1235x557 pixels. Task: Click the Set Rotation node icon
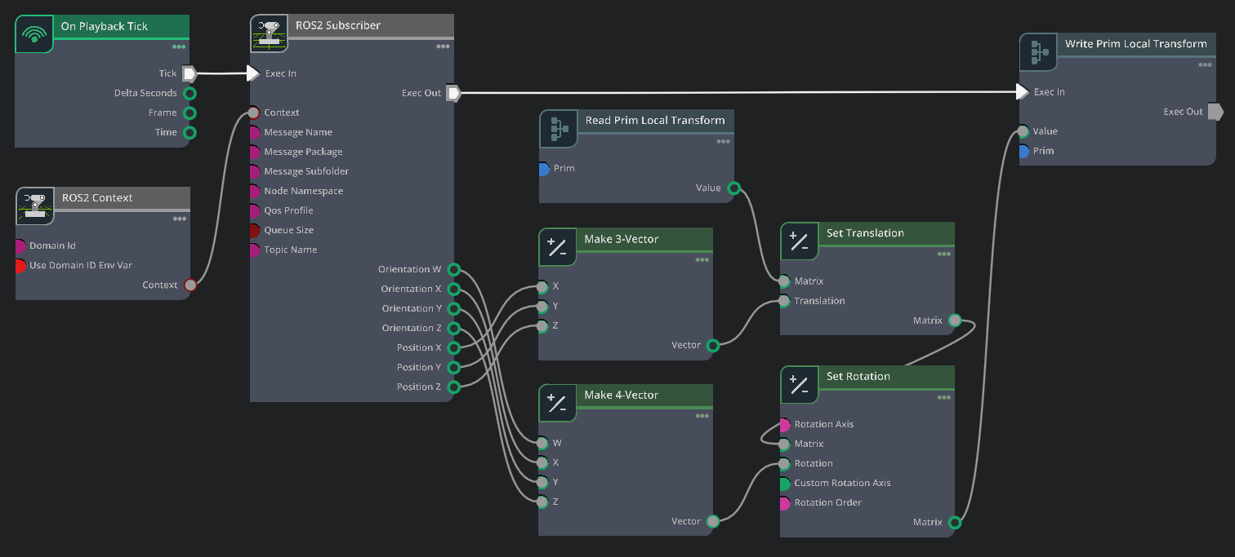[799, 384]
